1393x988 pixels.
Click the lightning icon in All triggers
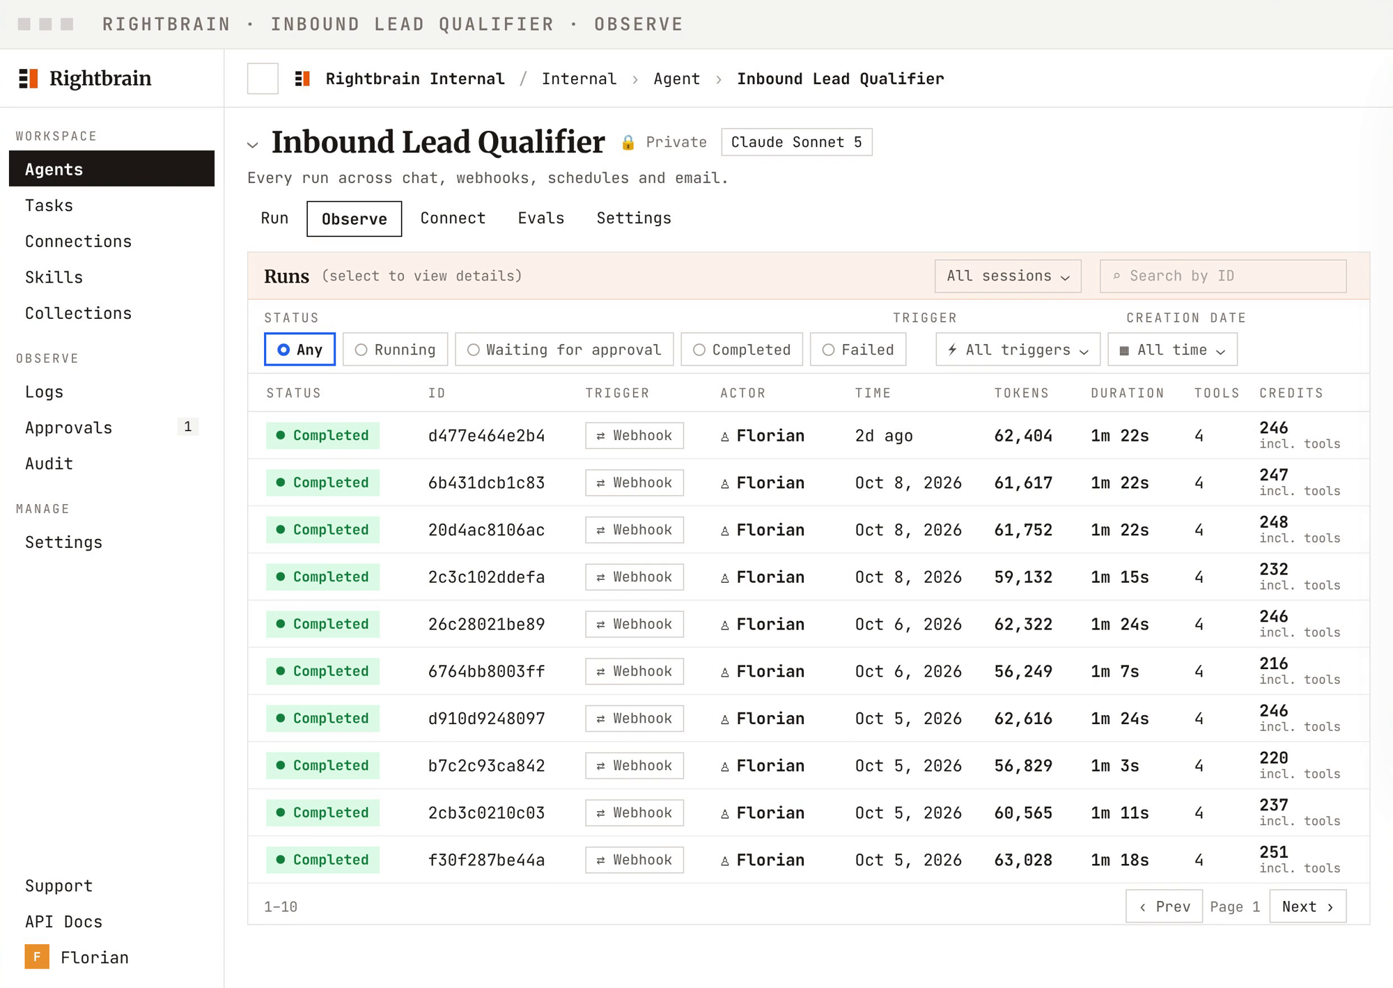tap(952, 350)
